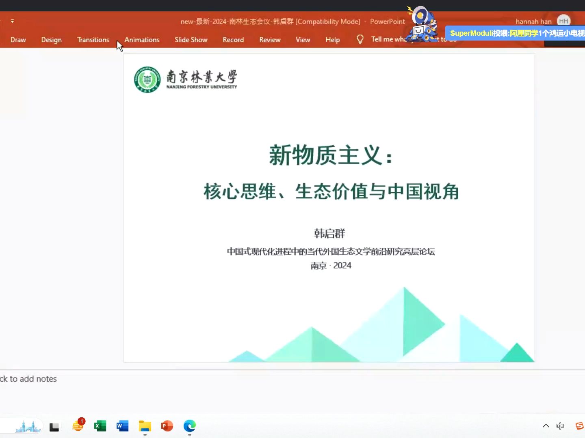Launch Microsoft Word from the taskbar
The image size is (585, 438).
pyautogui.click(x=122, y=426)
